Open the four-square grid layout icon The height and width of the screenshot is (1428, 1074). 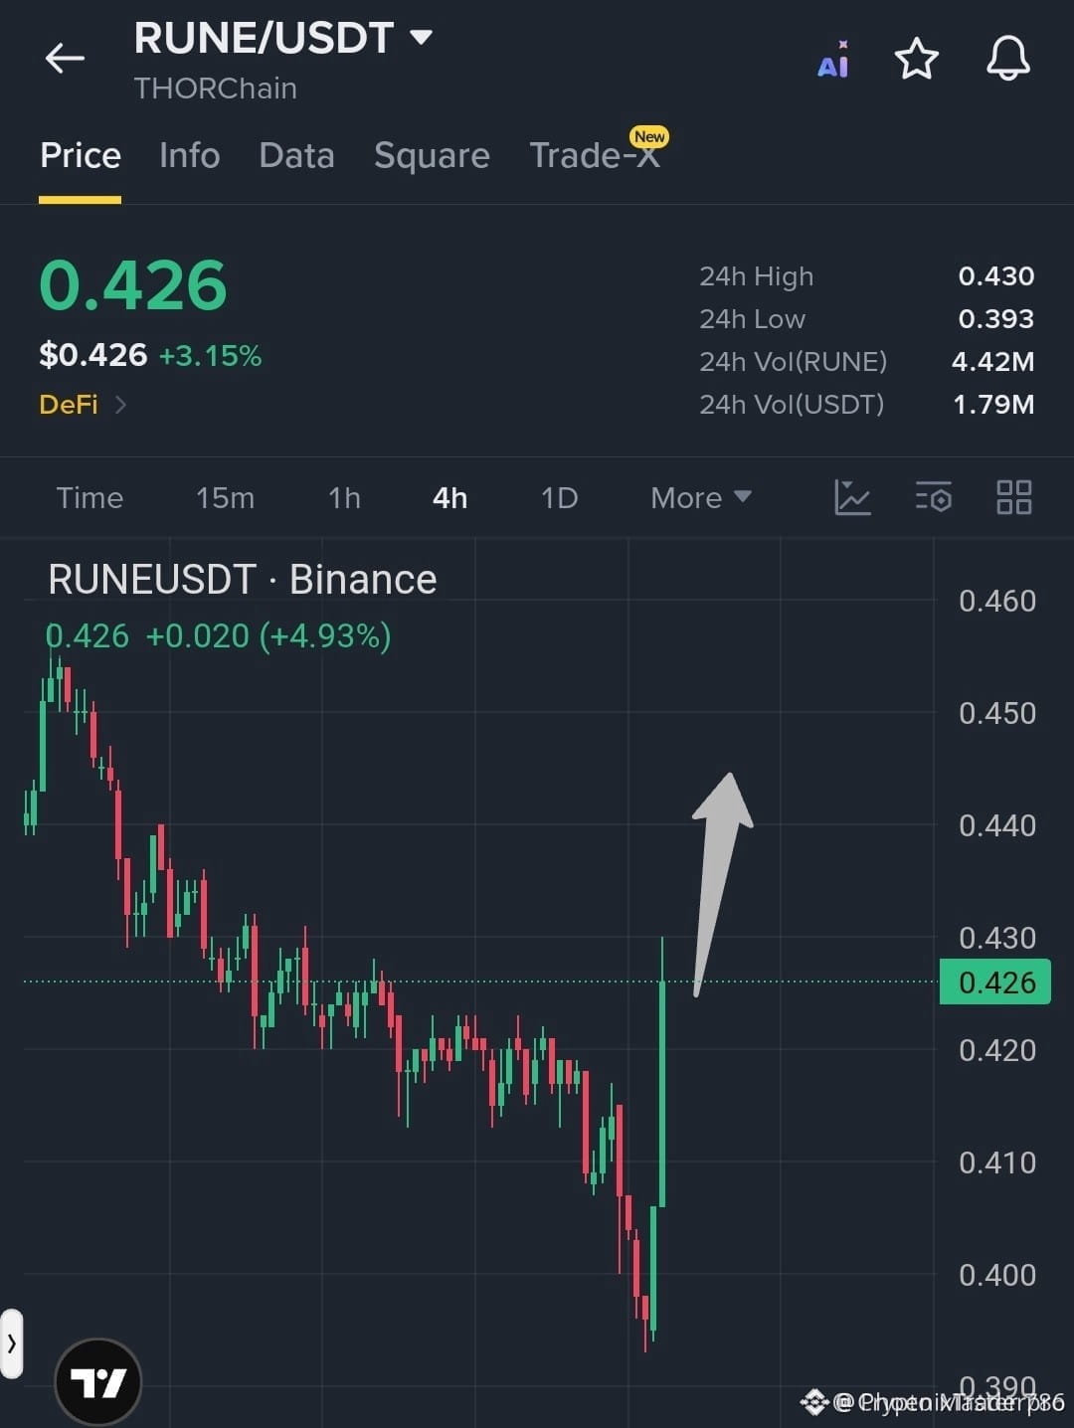(1014, 497)
